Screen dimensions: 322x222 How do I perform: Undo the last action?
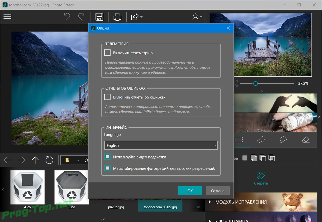click(x=67, y=17)
